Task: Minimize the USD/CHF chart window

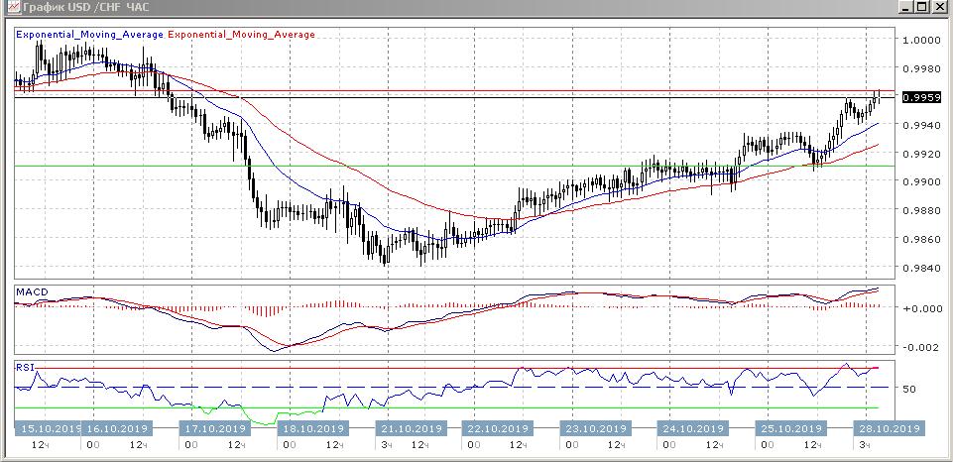Action: click(905, 7)
